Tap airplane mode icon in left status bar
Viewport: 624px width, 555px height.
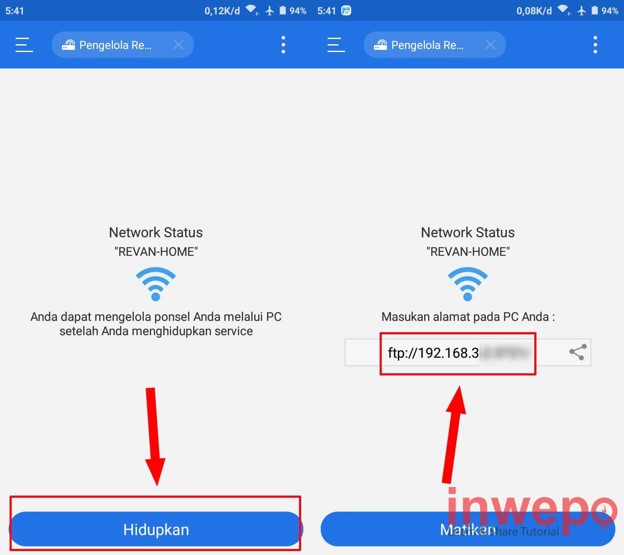(x=270, y=10)
